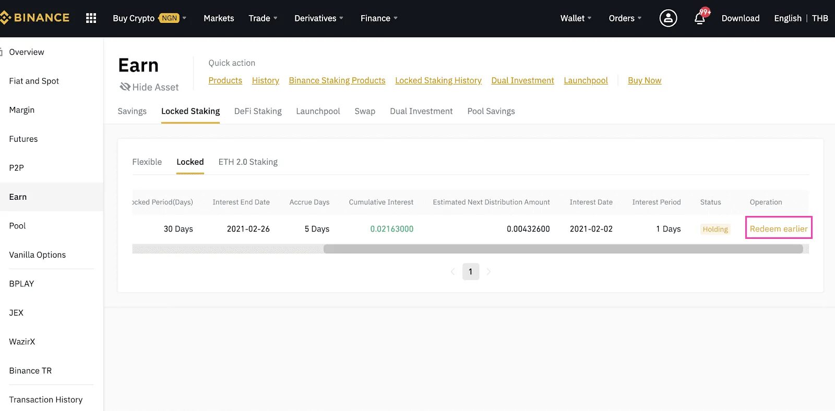The width and height of the screenshot is (835, 411).
Task: Change currency via THB selector
Action: pos(820,18)
